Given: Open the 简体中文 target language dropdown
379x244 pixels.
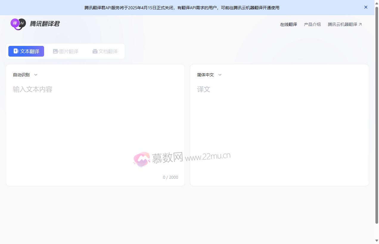Looking at the screenshot, I should click(205, 75).
